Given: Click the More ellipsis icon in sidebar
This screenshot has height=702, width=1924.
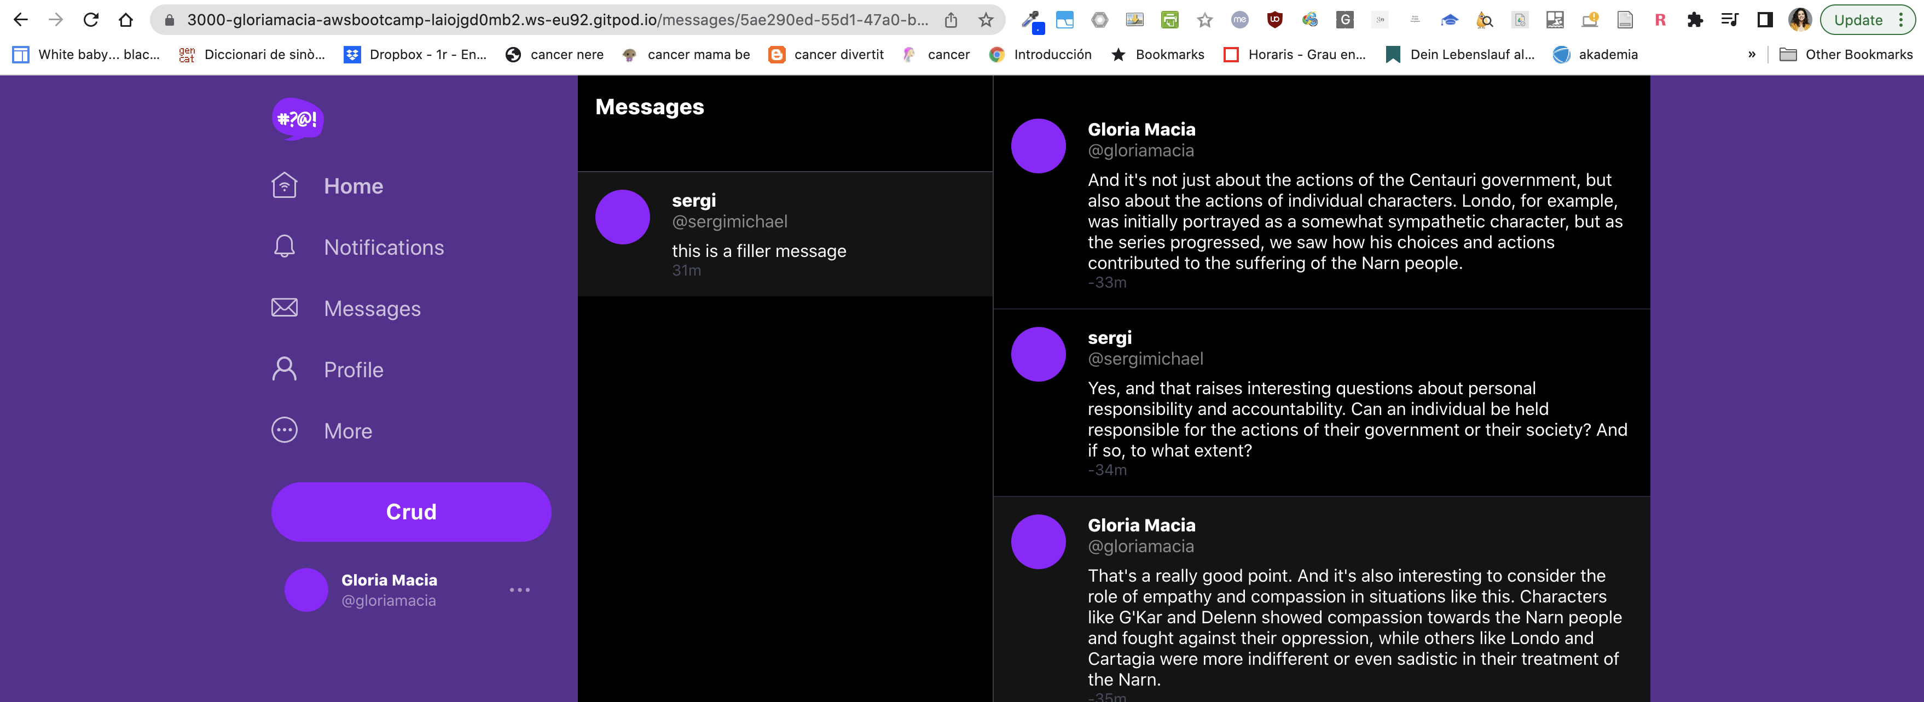Looking at the screenshot, I should 284,430.
